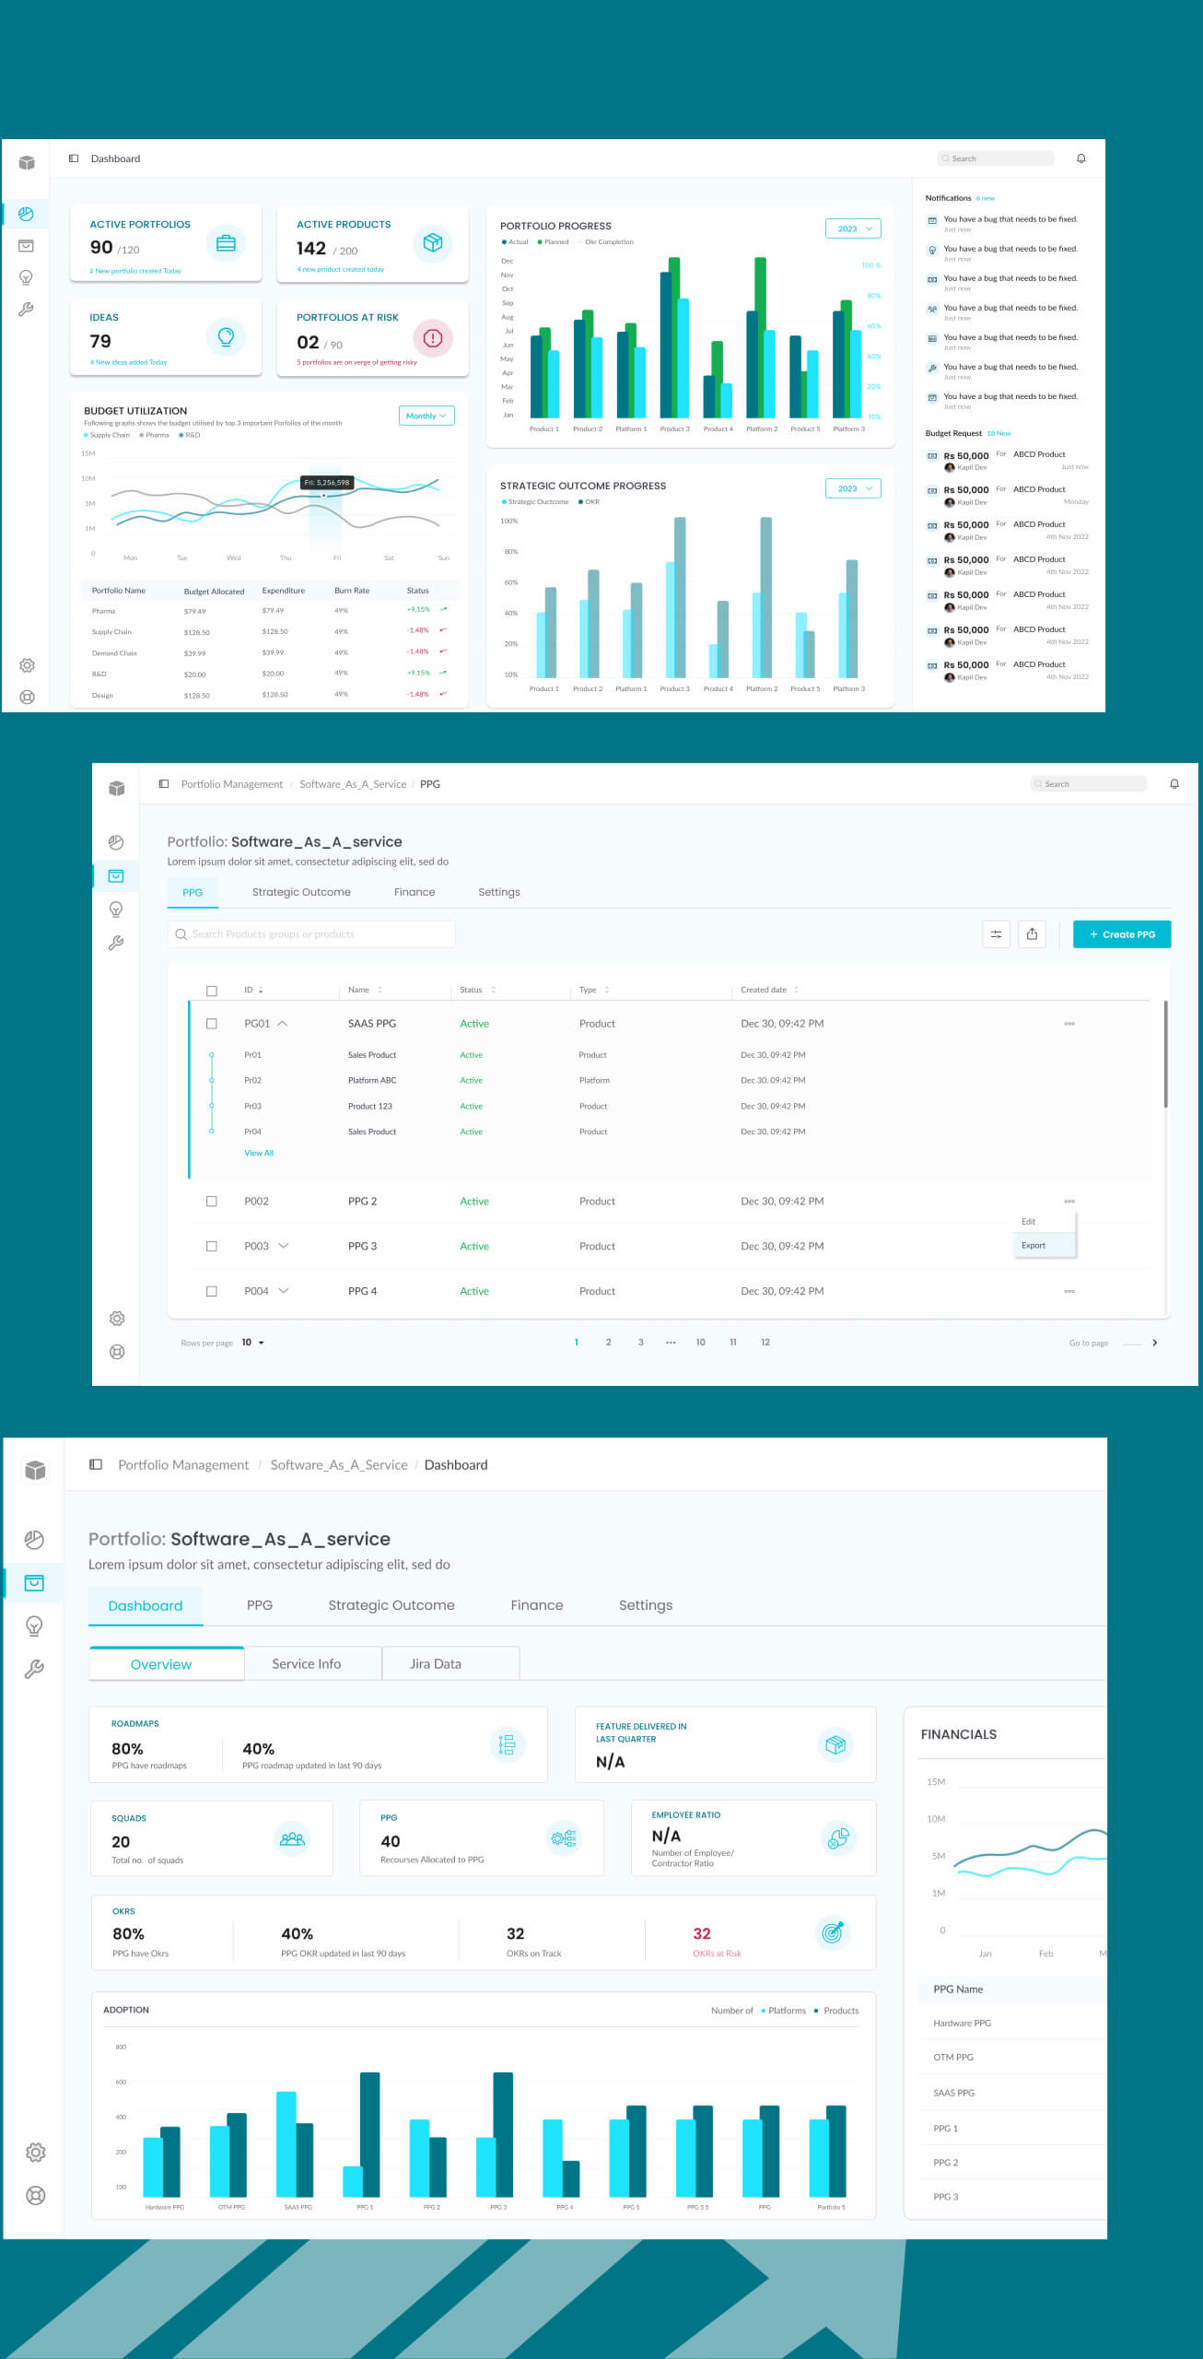Sort PPG table by Status arrows

point(493,990)
